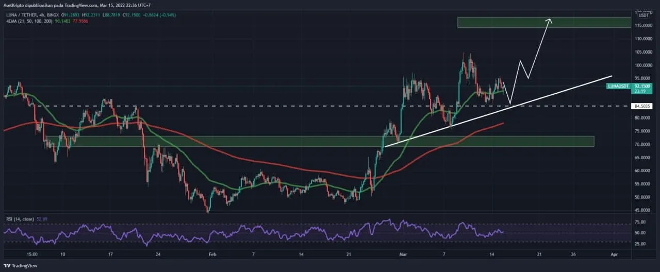660x272 pixels.
Task: Click the TradingView logo in bottom-left corner
Action: click(x=20, y=266)
